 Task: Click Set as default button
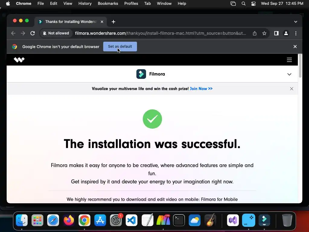[x=120, y=47]
